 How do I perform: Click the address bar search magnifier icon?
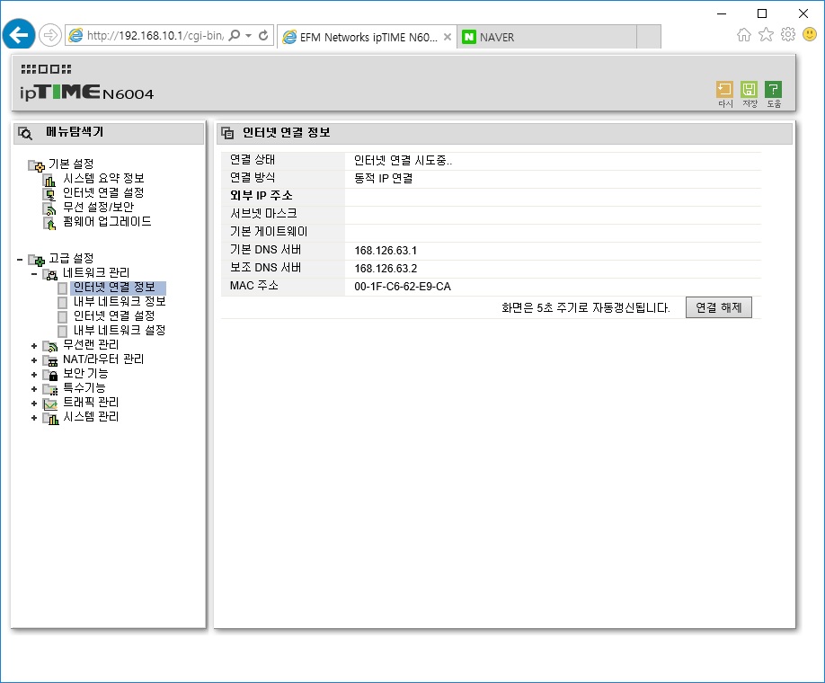point(235,35)
